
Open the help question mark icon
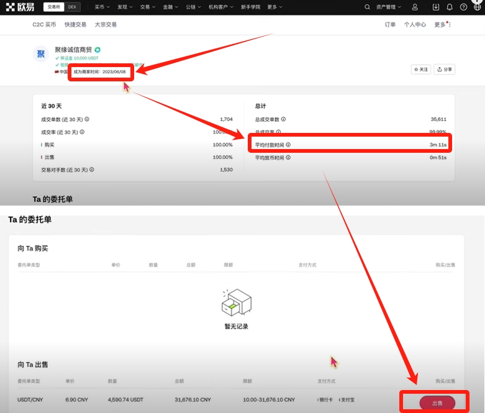pyautogui.click(x=463, y=7)
